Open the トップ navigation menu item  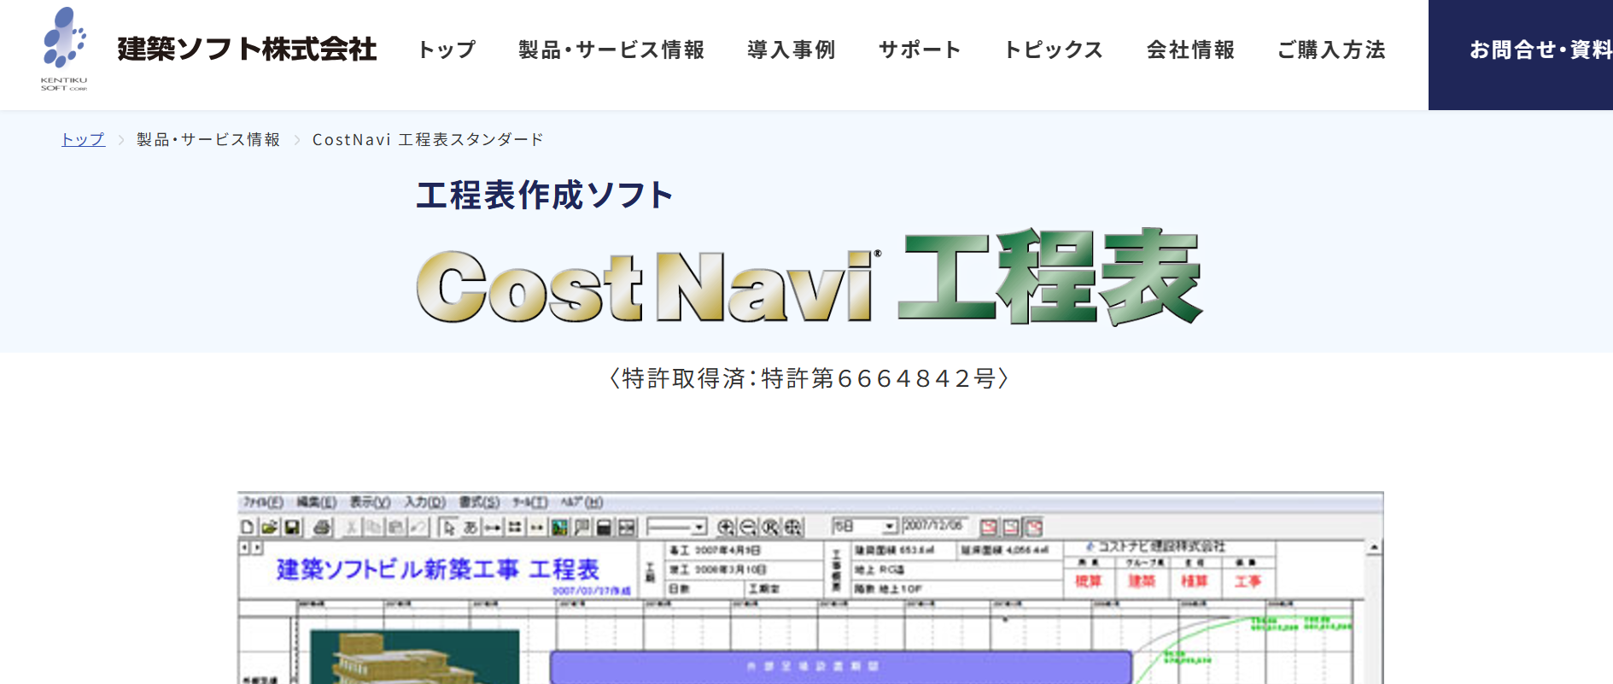point(447,50)
